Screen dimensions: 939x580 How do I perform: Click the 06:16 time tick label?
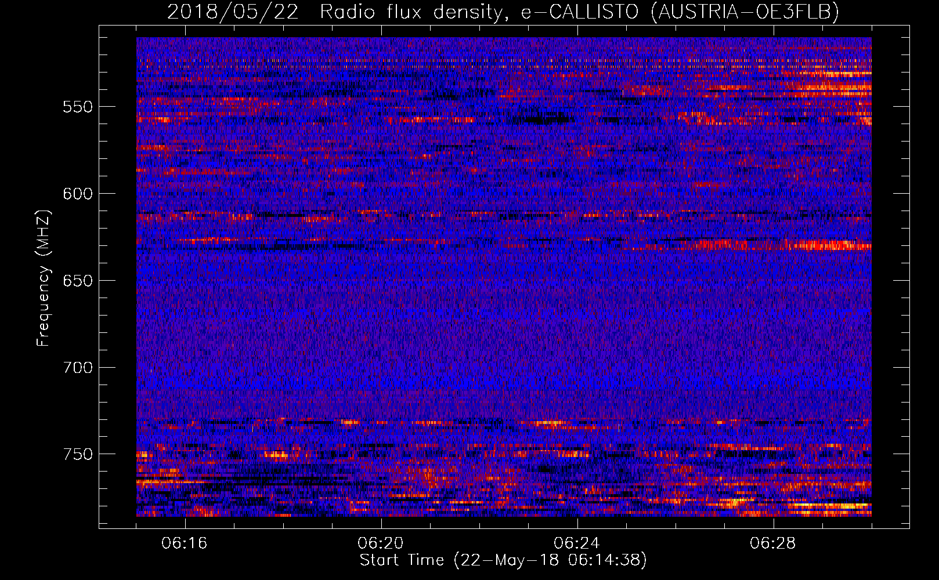click(185, 543)
